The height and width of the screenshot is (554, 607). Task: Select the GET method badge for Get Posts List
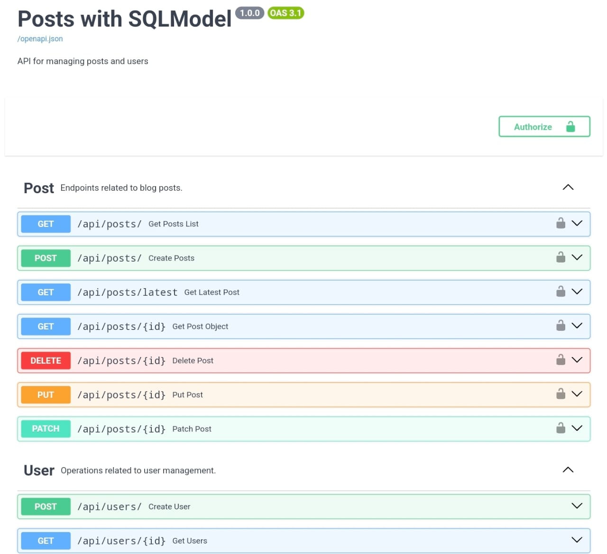click(46, 224)
